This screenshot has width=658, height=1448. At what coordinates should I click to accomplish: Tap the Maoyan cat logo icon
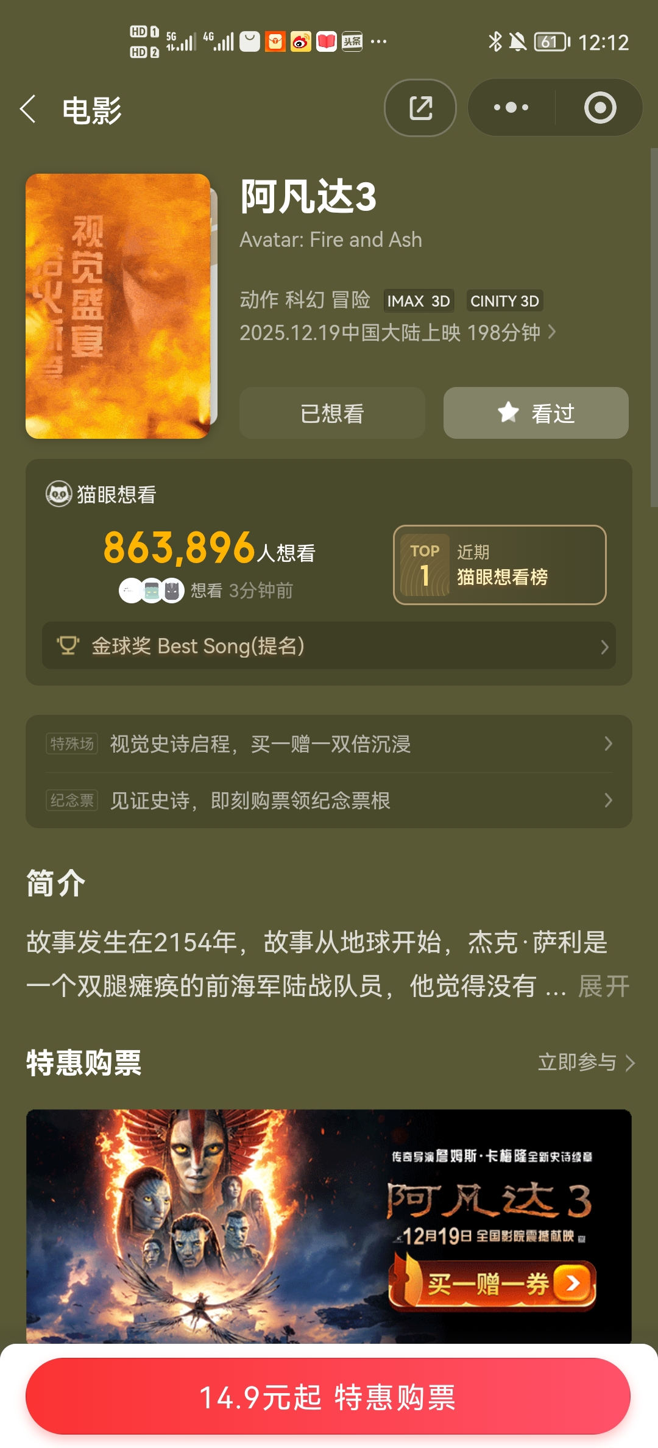click(x=59, y=494)
